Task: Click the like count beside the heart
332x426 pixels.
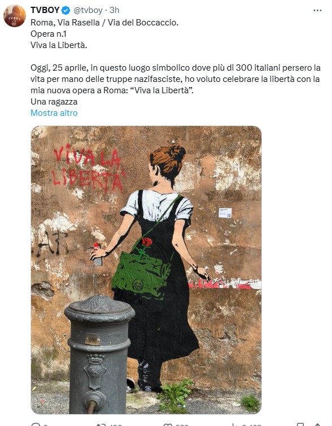Action: pyautogui.click(x=182, y=425)
